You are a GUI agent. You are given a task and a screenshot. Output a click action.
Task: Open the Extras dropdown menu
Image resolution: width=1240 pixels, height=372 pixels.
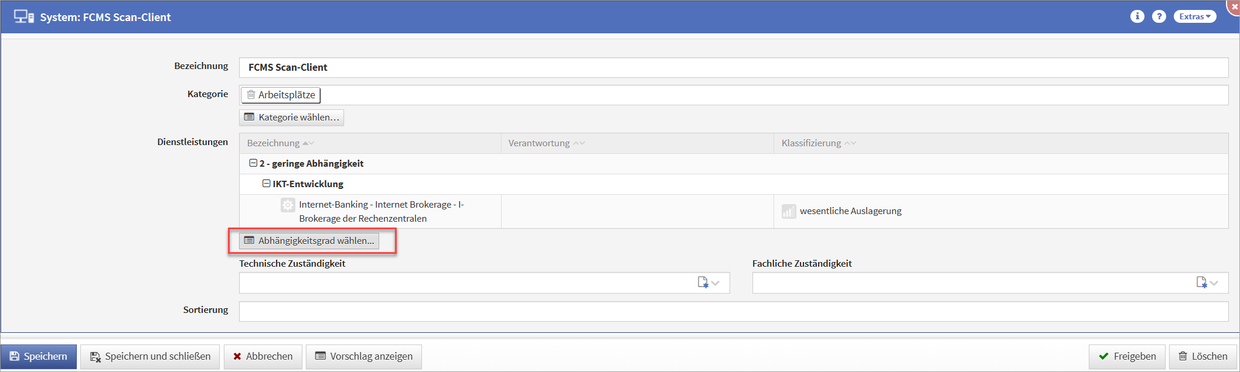[x=1194, y=16]
